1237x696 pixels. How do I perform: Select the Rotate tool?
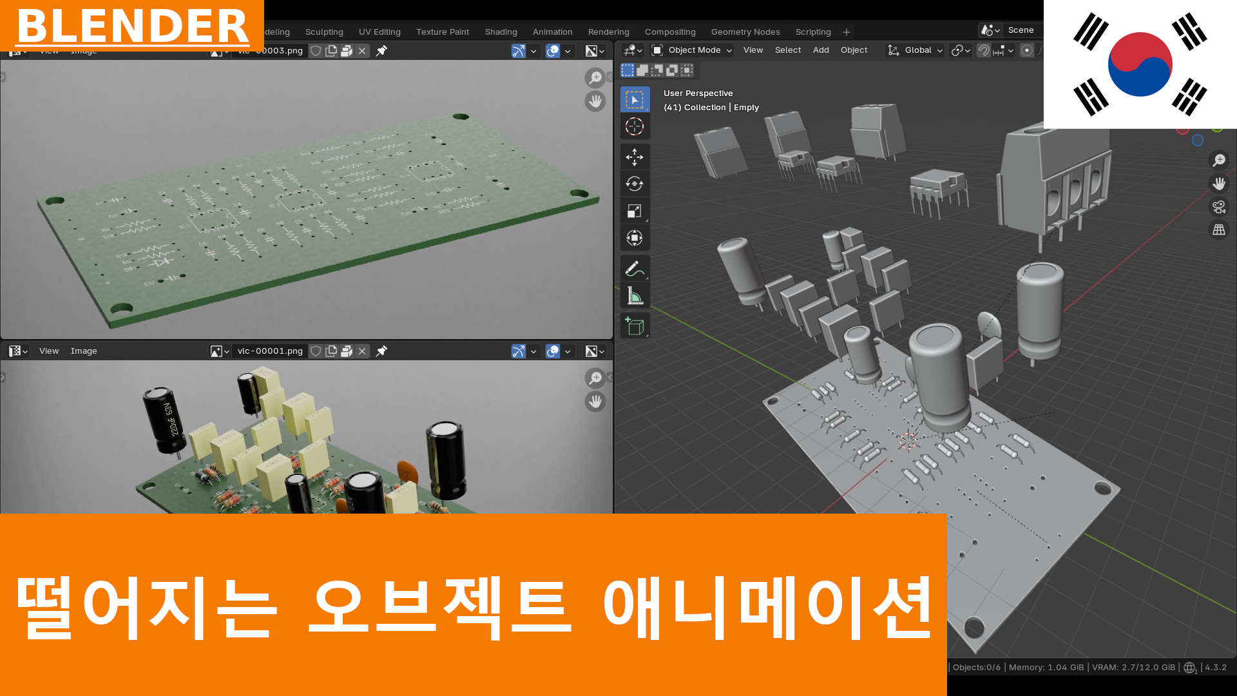click(x=635, y=184)
